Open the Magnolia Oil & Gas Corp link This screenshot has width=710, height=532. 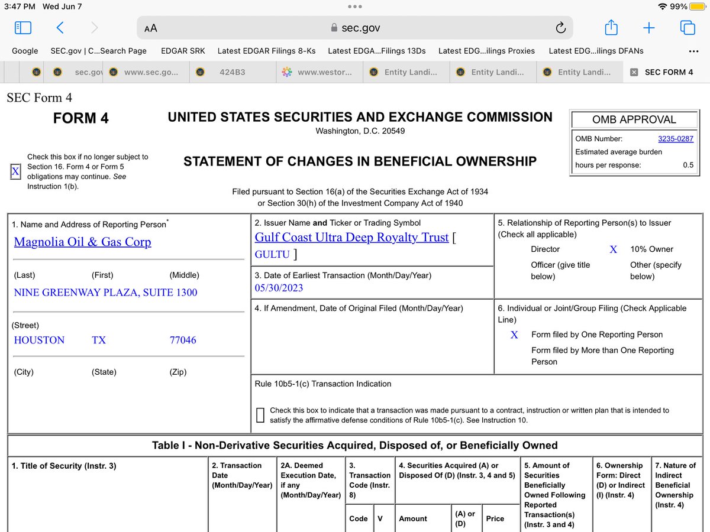coord(82,242)
